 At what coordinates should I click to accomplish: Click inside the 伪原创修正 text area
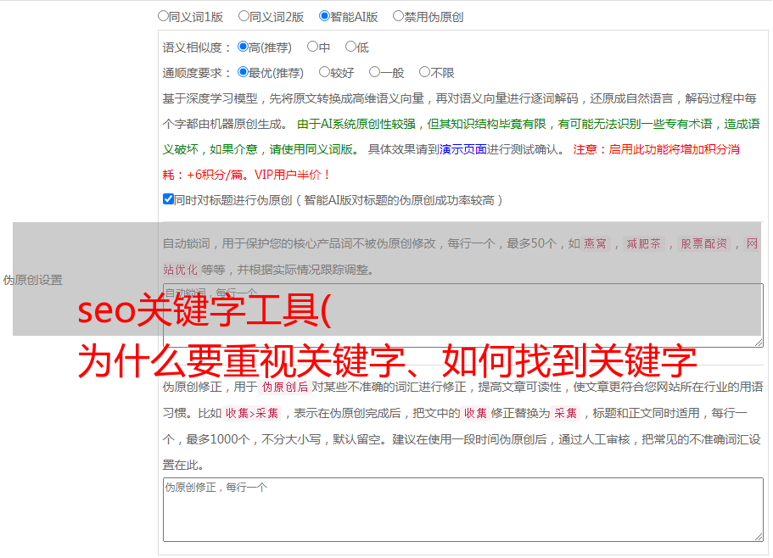(x=458, y=507)
